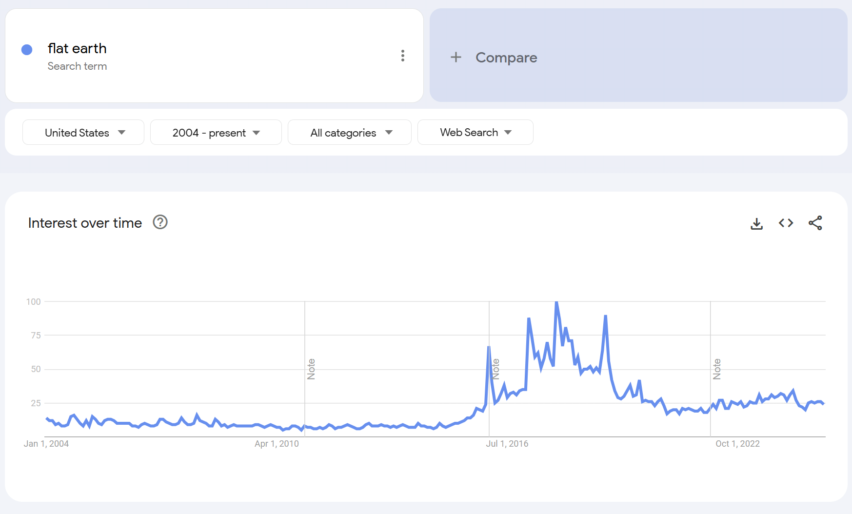The image size is (852, 514).
Task: Click the Note marker near Oct 2022
Action: [x=717, y=369]
